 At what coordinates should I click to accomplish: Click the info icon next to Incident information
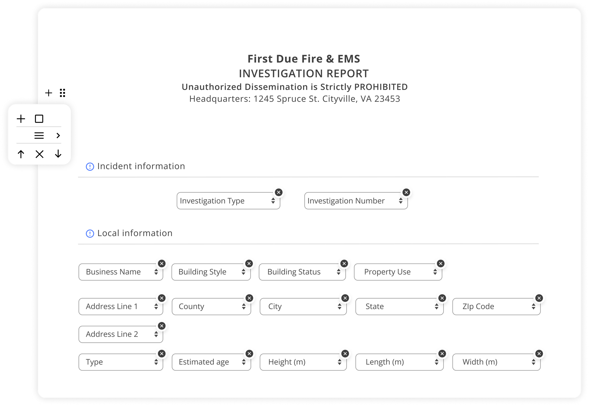pos(90,166)
